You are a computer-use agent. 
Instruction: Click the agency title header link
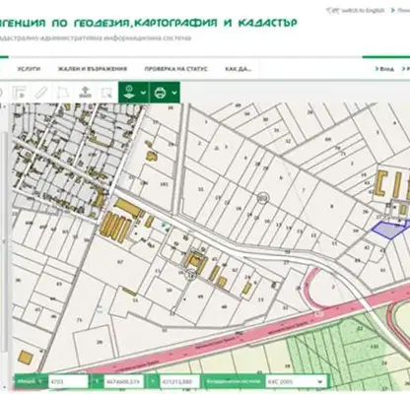[148, 23]
